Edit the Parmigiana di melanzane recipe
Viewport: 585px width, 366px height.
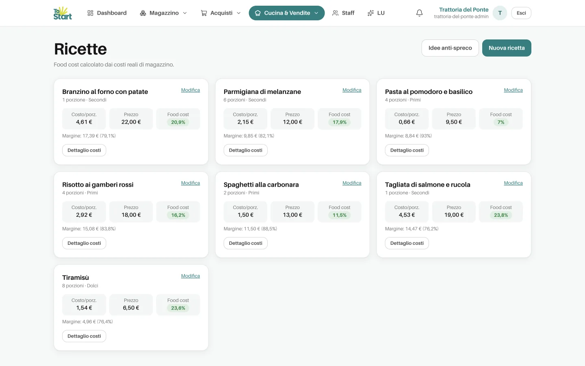352,90
